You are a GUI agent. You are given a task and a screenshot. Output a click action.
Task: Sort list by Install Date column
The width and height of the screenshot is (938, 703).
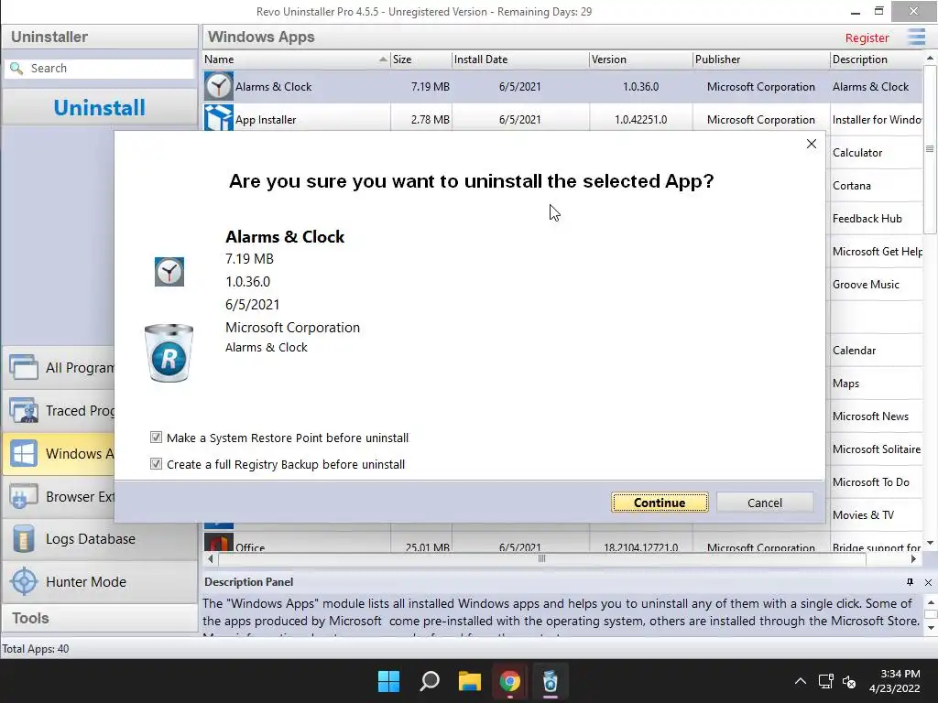click(x=520, y=59)
